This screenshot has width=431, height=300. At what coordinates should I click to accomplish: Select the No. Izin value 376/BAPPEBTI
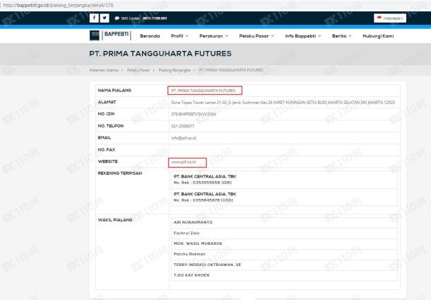pyautogui.click(x=194, y=114)
